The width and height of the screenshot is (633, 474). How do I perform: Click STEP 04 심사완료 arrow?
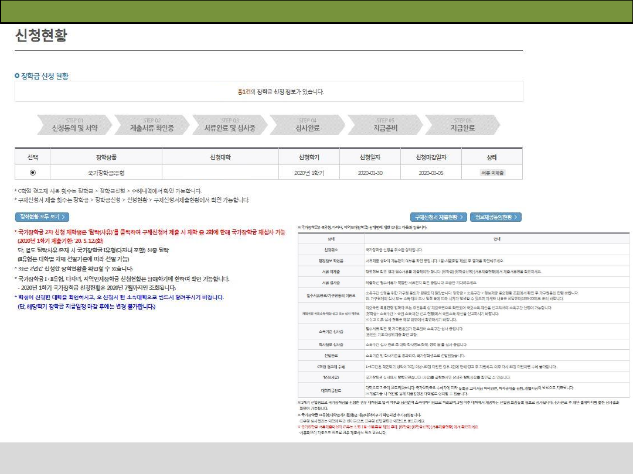[308, 125]
